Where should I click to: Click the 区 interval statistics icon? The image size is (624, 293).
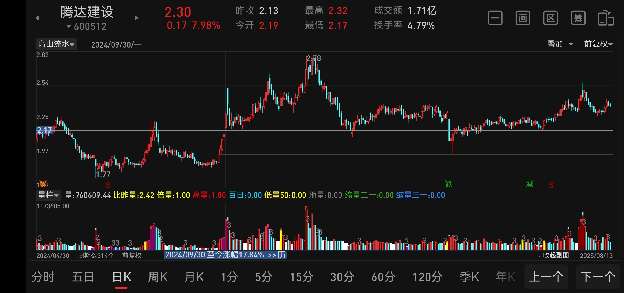pos(550,18)
